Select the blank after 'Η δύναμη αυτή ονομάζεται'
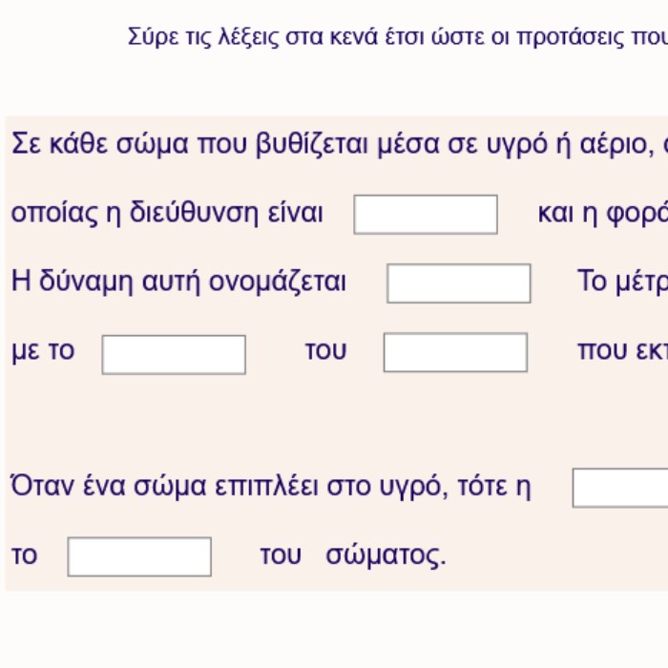 [459, 283]
